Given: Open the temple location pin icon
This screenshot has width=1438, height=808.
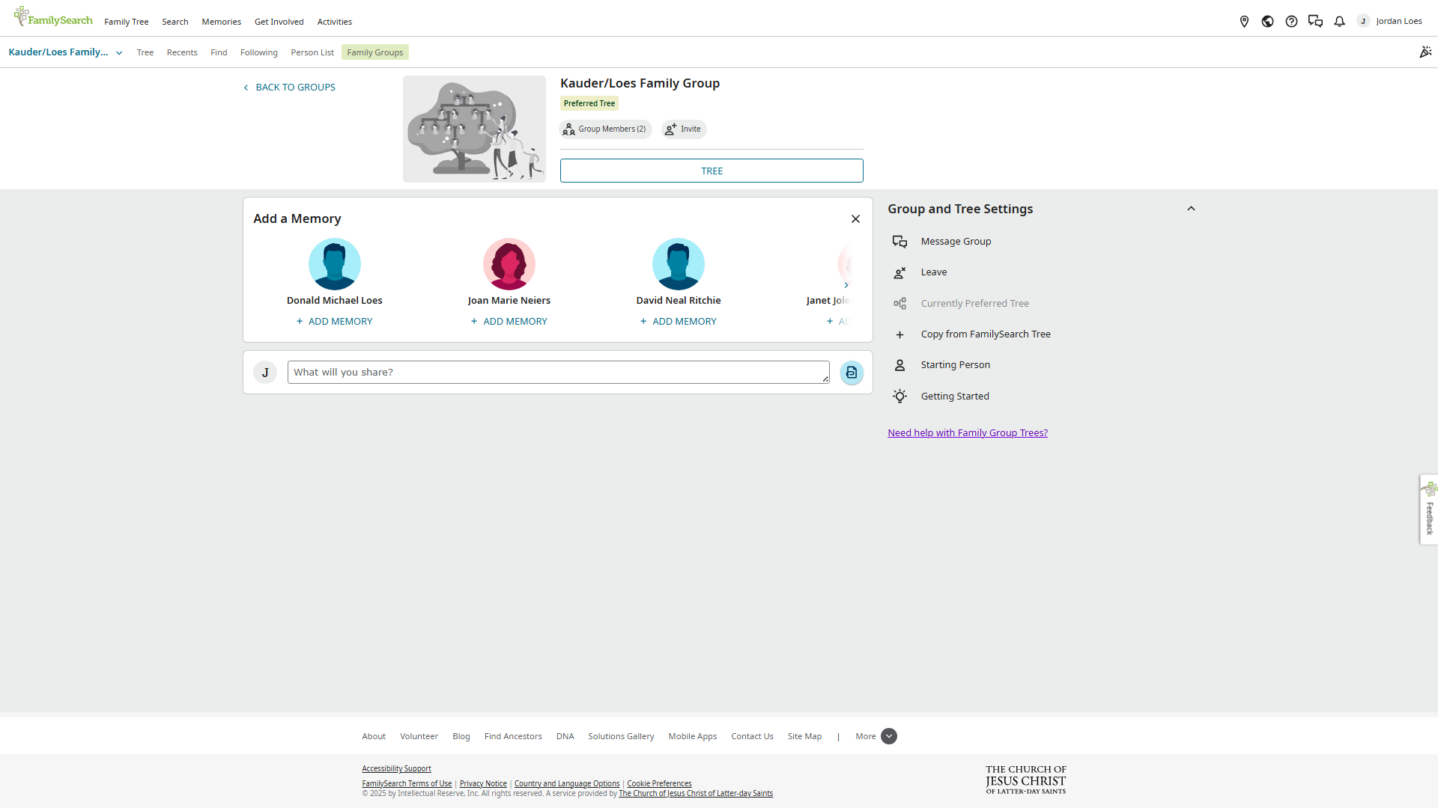Looking at the screenshot, I should [x=1244, y=22].
